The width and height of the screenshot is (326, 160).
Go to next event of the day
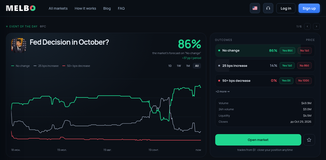(x=317, y=26)
